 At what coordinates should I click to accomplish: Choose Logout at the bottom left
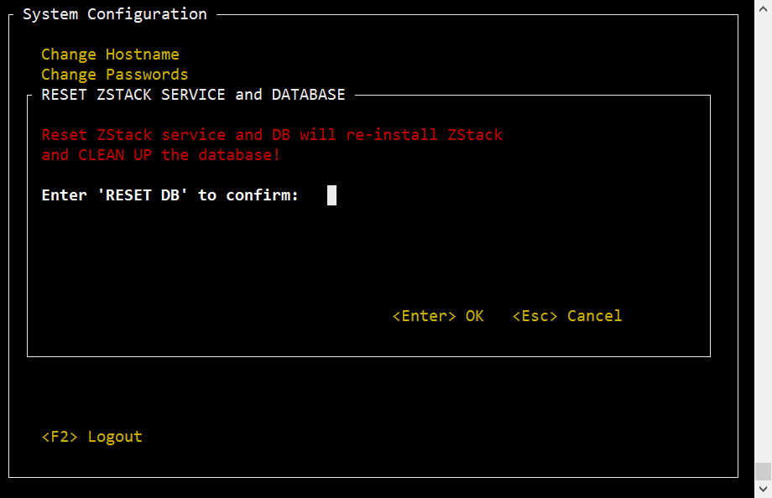click(x=115, y=437)
